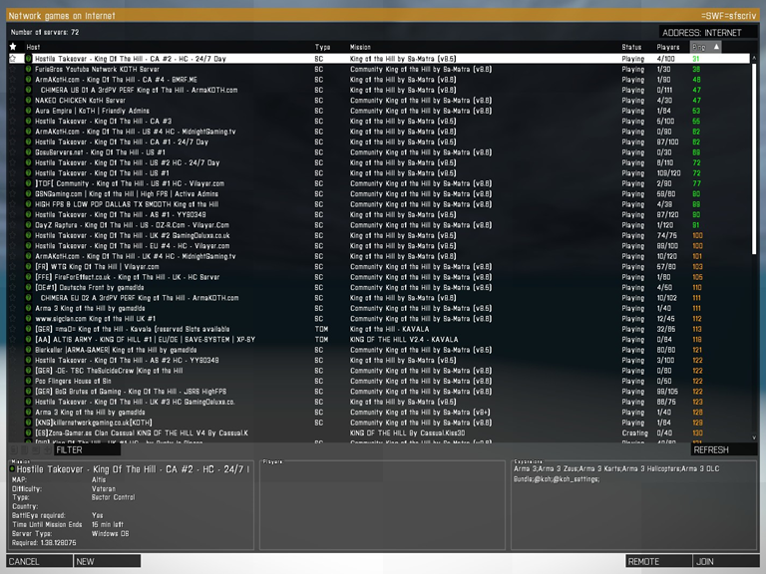
Task: Select ArmAKotH.com UK #4 HC MidnightGaming.tv
Action: [379, 256]
